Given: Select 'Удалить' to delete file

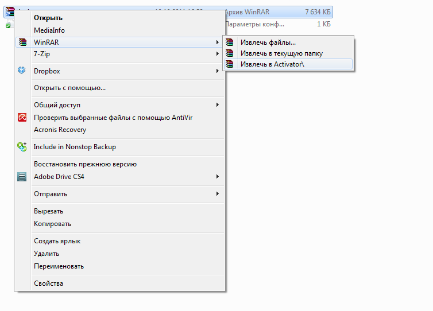Looking at the screenshot, I should coord(47,254).
